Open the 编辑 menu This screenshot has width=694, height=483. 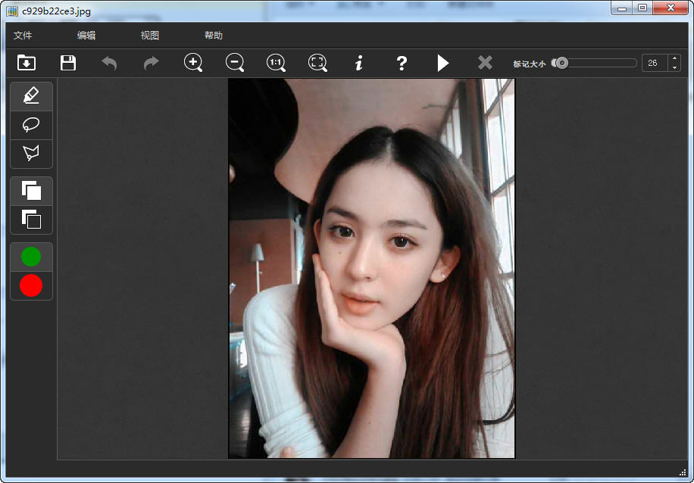[x=86, y=36]
